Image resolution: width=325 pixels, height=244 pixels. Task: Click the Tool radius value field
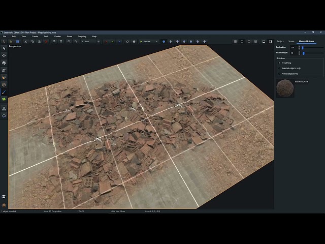(x=294, y=47)
